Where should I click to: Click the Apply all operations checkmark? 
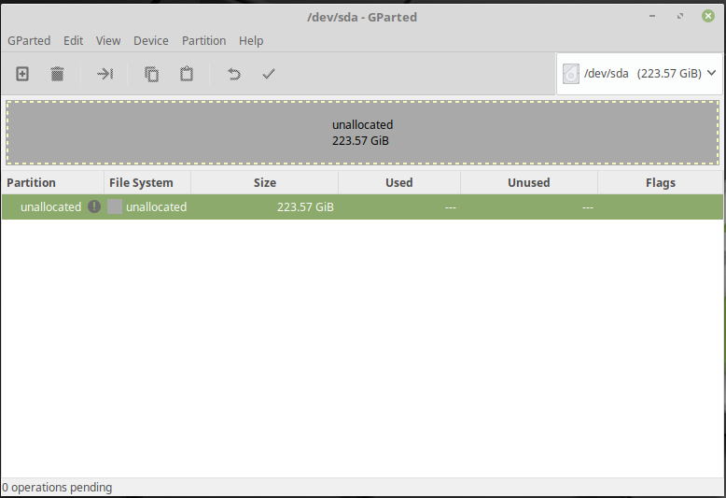point(269,74)
